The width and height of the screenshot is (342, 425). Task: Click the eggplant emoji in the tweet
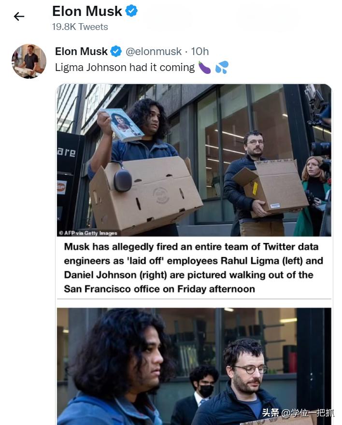coord(204,68)
